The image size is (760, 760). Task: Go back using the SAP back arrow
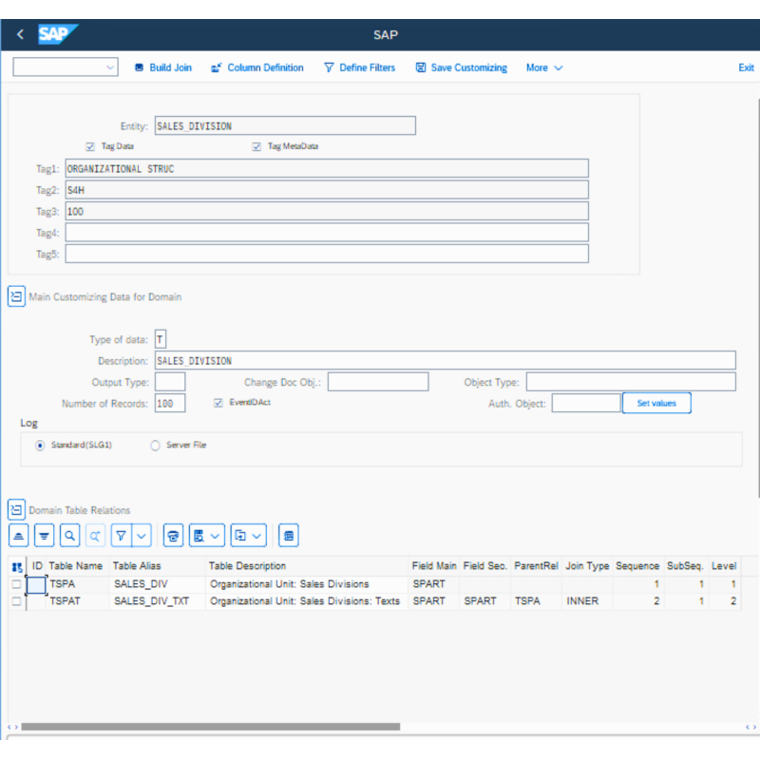pos(20,35)
